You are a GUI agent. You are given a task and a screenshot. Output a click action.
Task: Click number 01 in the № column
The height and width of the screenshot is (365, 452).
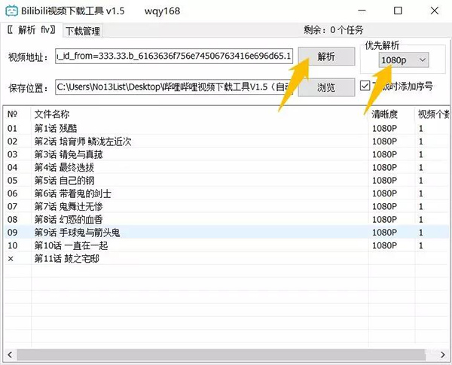pos(12,128)
